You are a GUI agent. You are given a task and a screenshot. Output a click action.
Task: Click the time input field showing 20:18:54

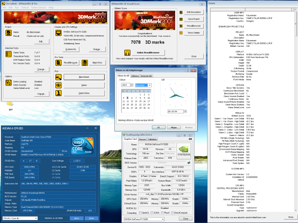click(x=175, y=111)
